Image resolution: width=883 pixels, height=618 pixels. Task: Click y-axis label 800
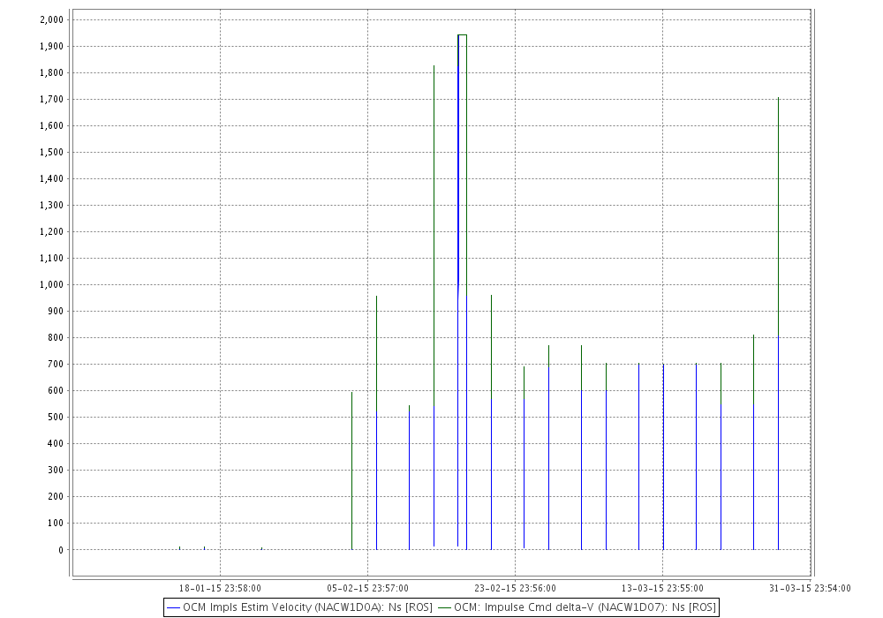56,338
